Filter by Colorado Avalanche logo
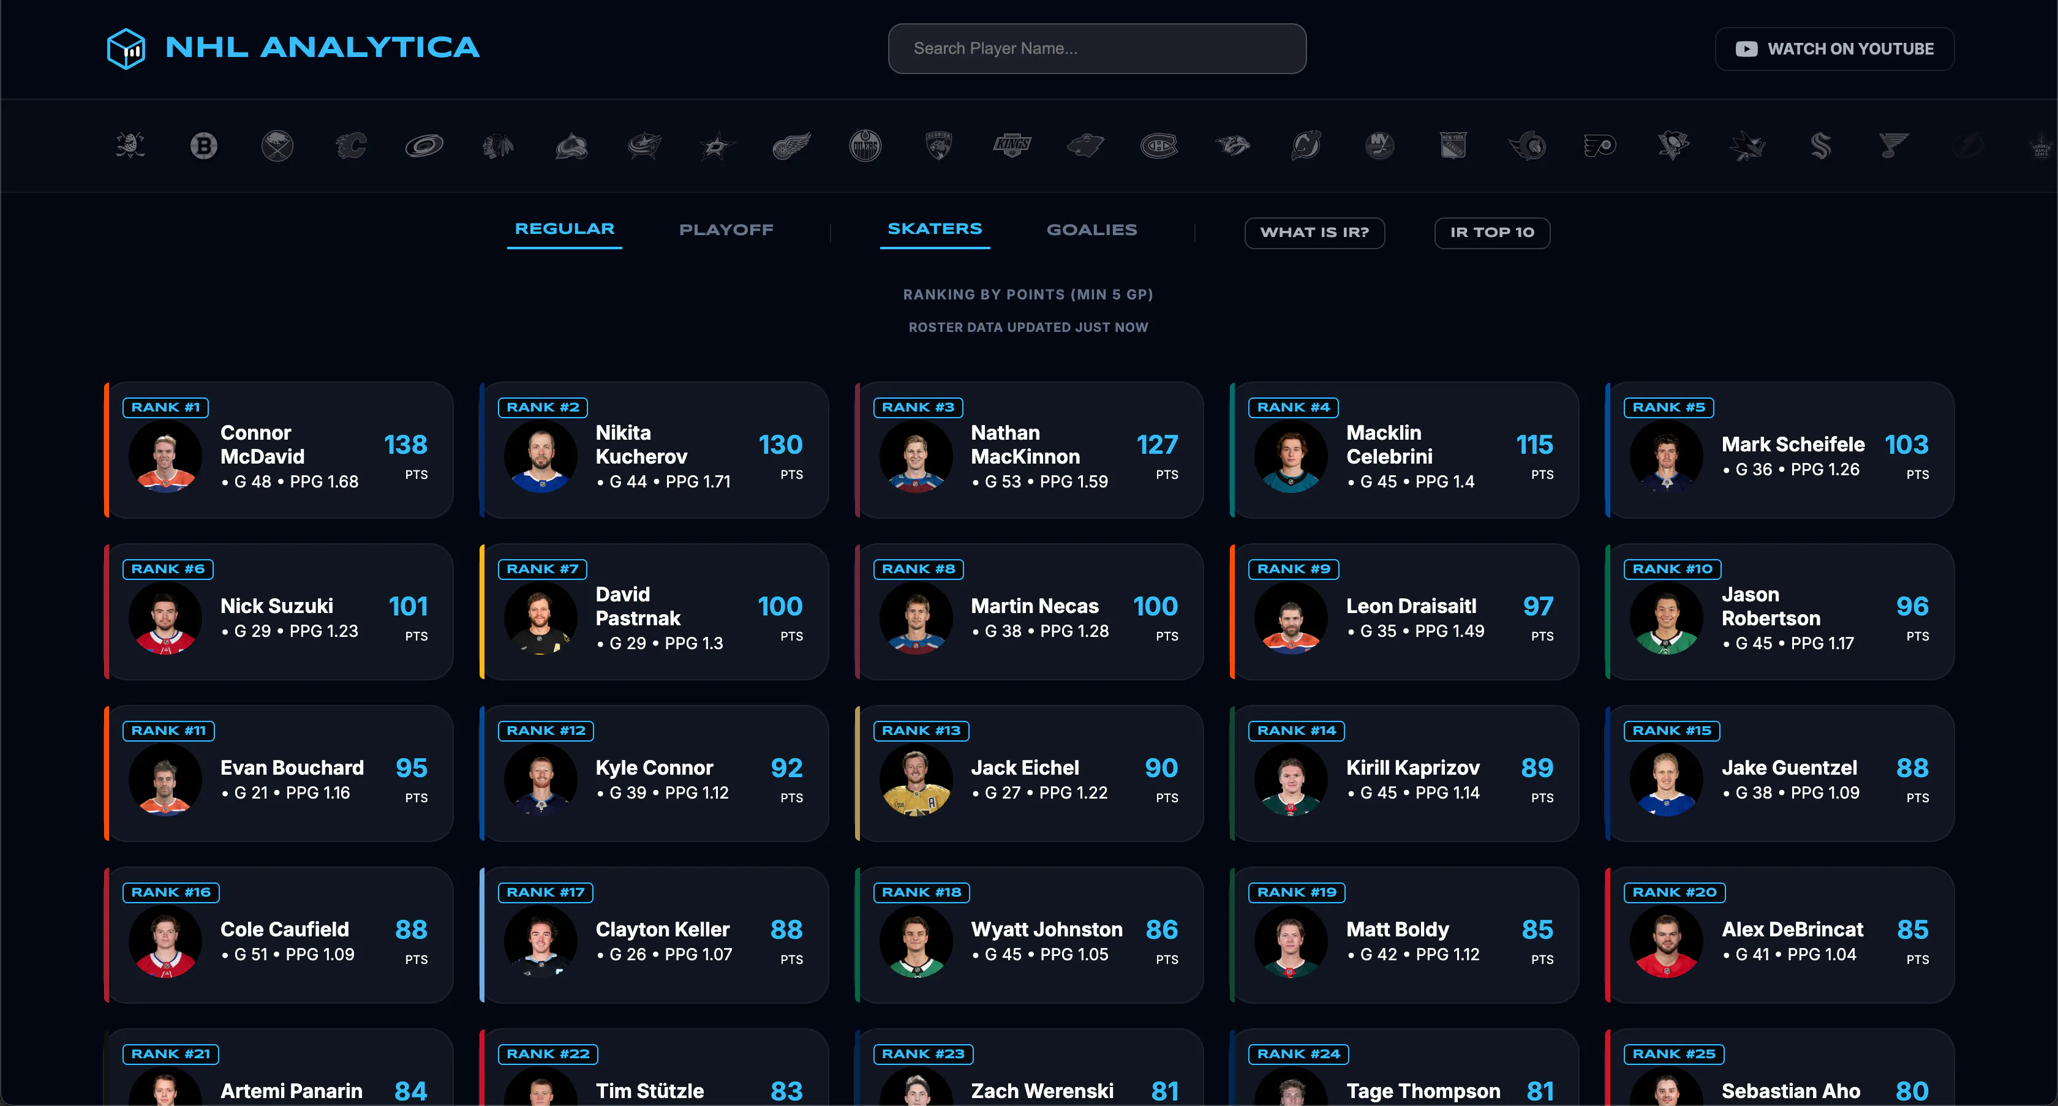Viewport: 2058px width, 1106px height. (571, 146)
